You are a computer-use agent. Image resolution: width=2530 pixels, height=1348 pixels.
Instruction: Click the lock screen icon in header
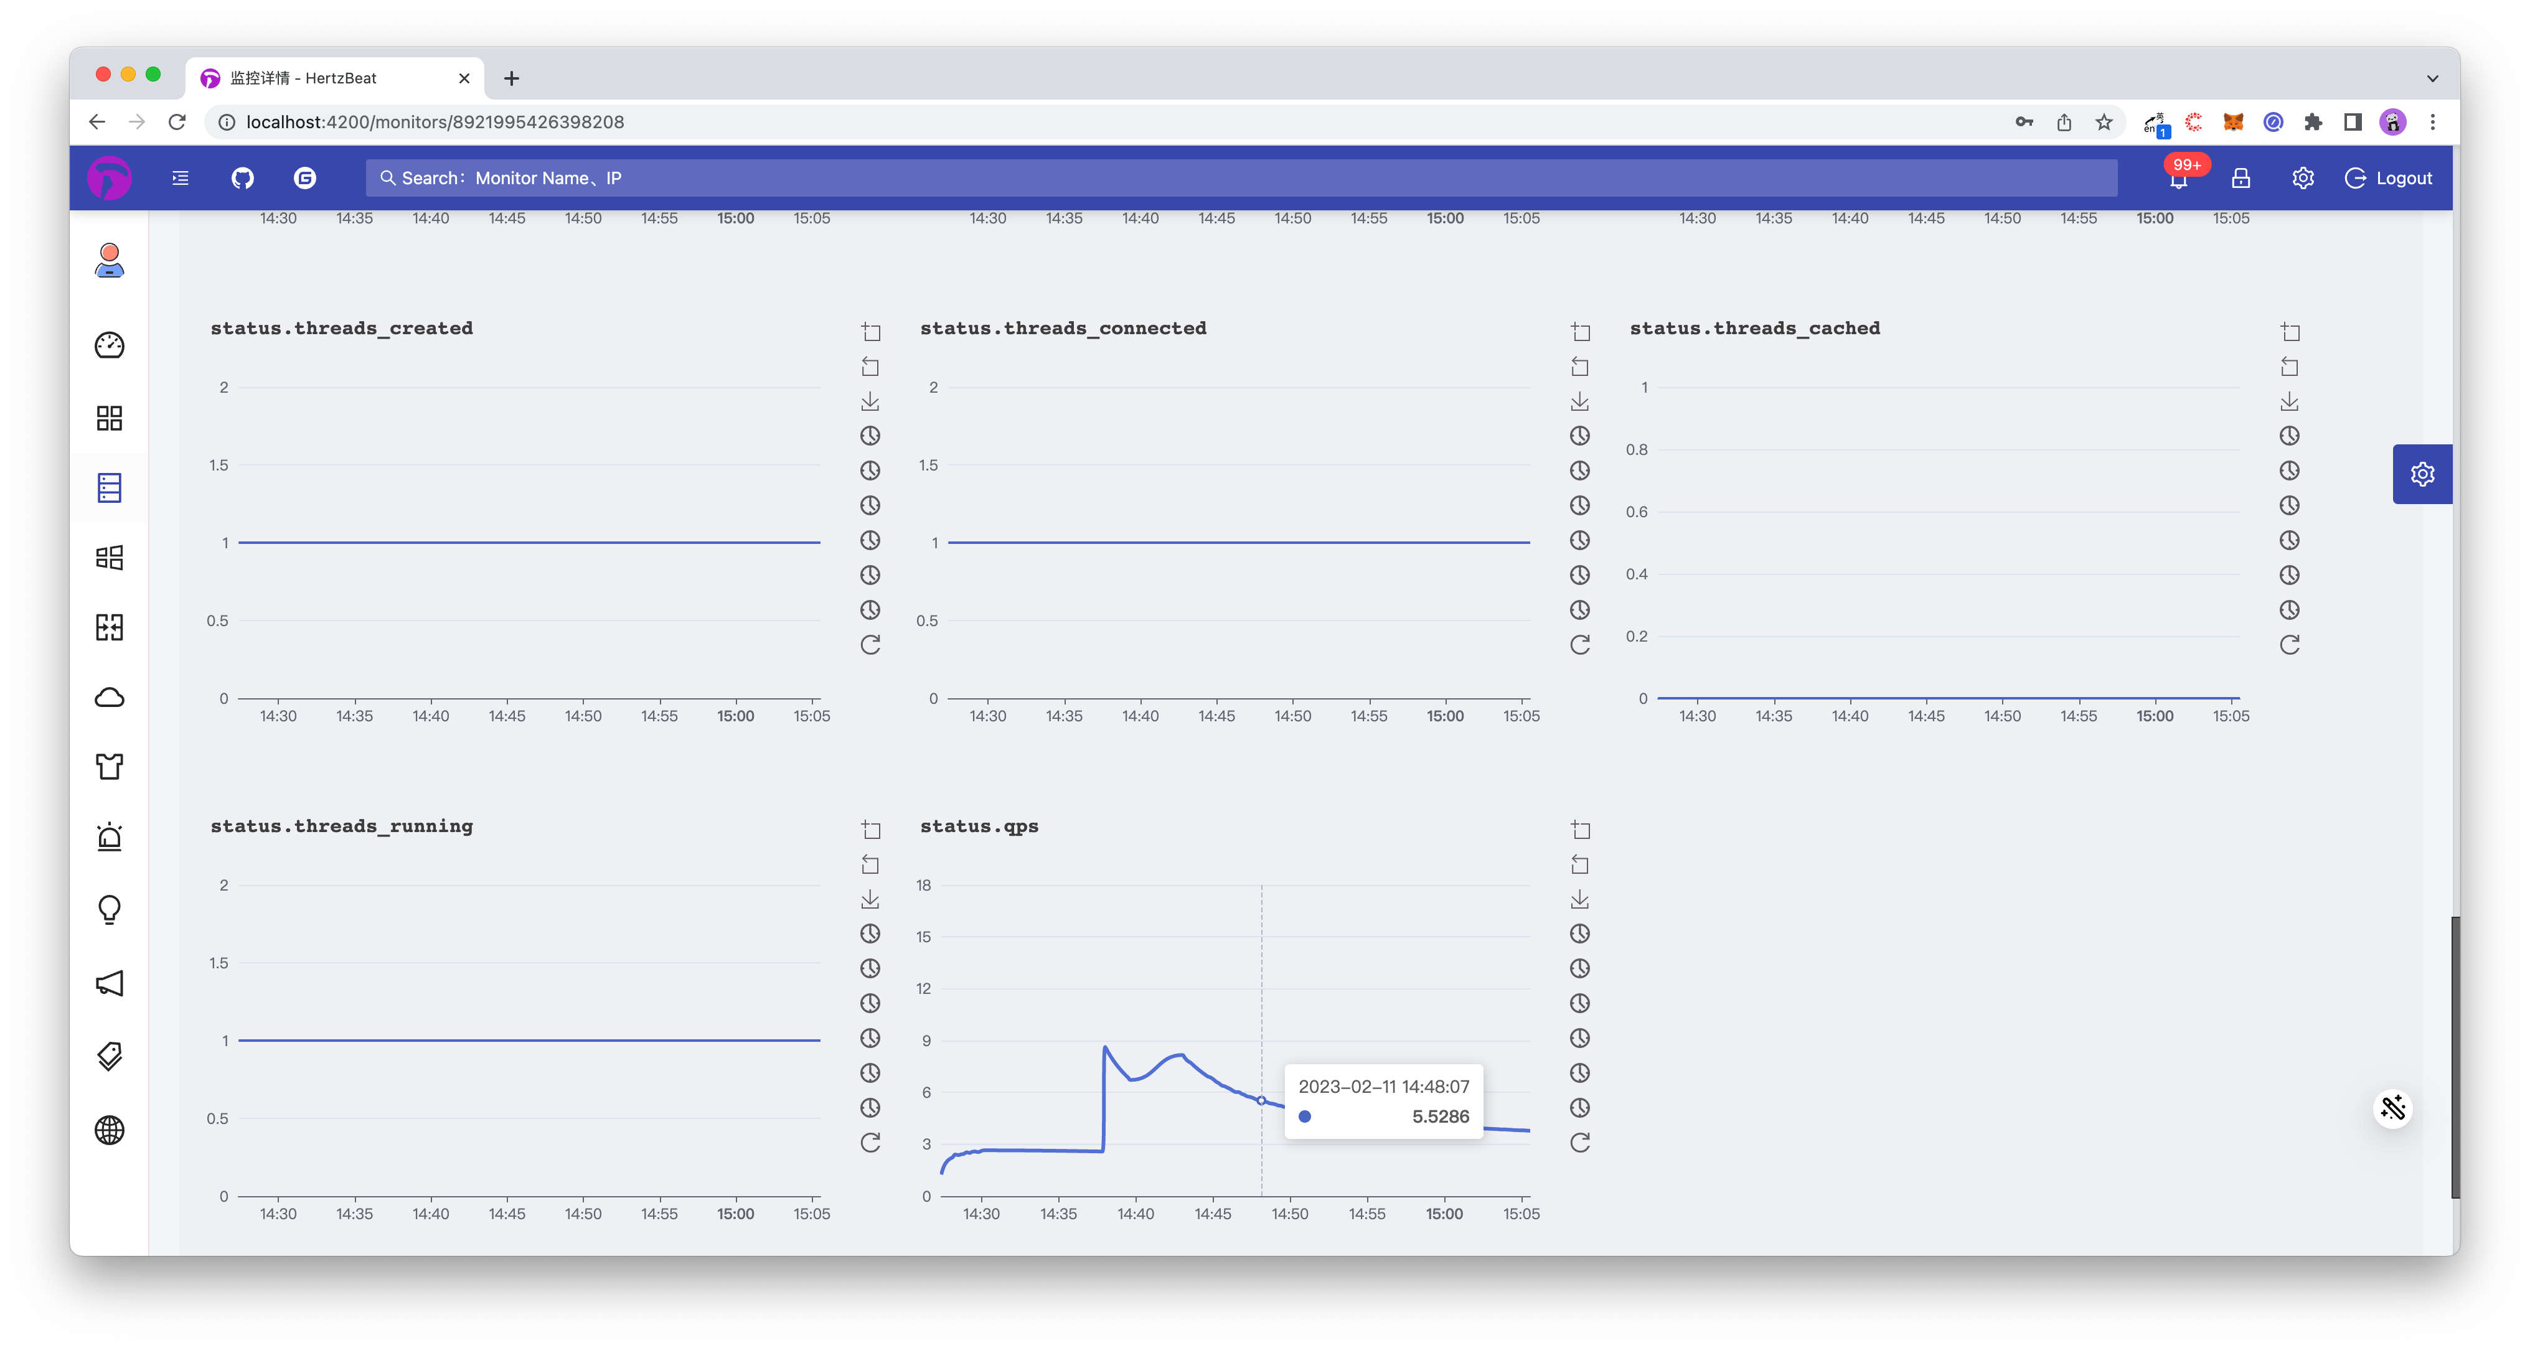2241,178
